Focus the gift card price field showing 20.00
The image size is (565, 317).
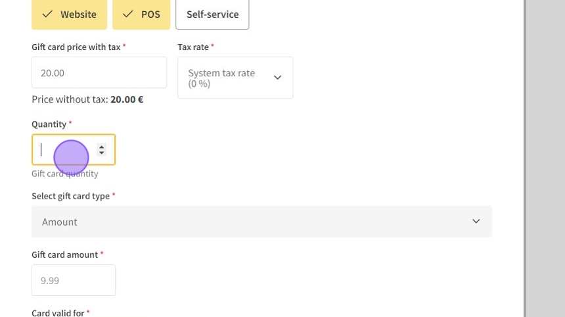[x=99, y=73]
